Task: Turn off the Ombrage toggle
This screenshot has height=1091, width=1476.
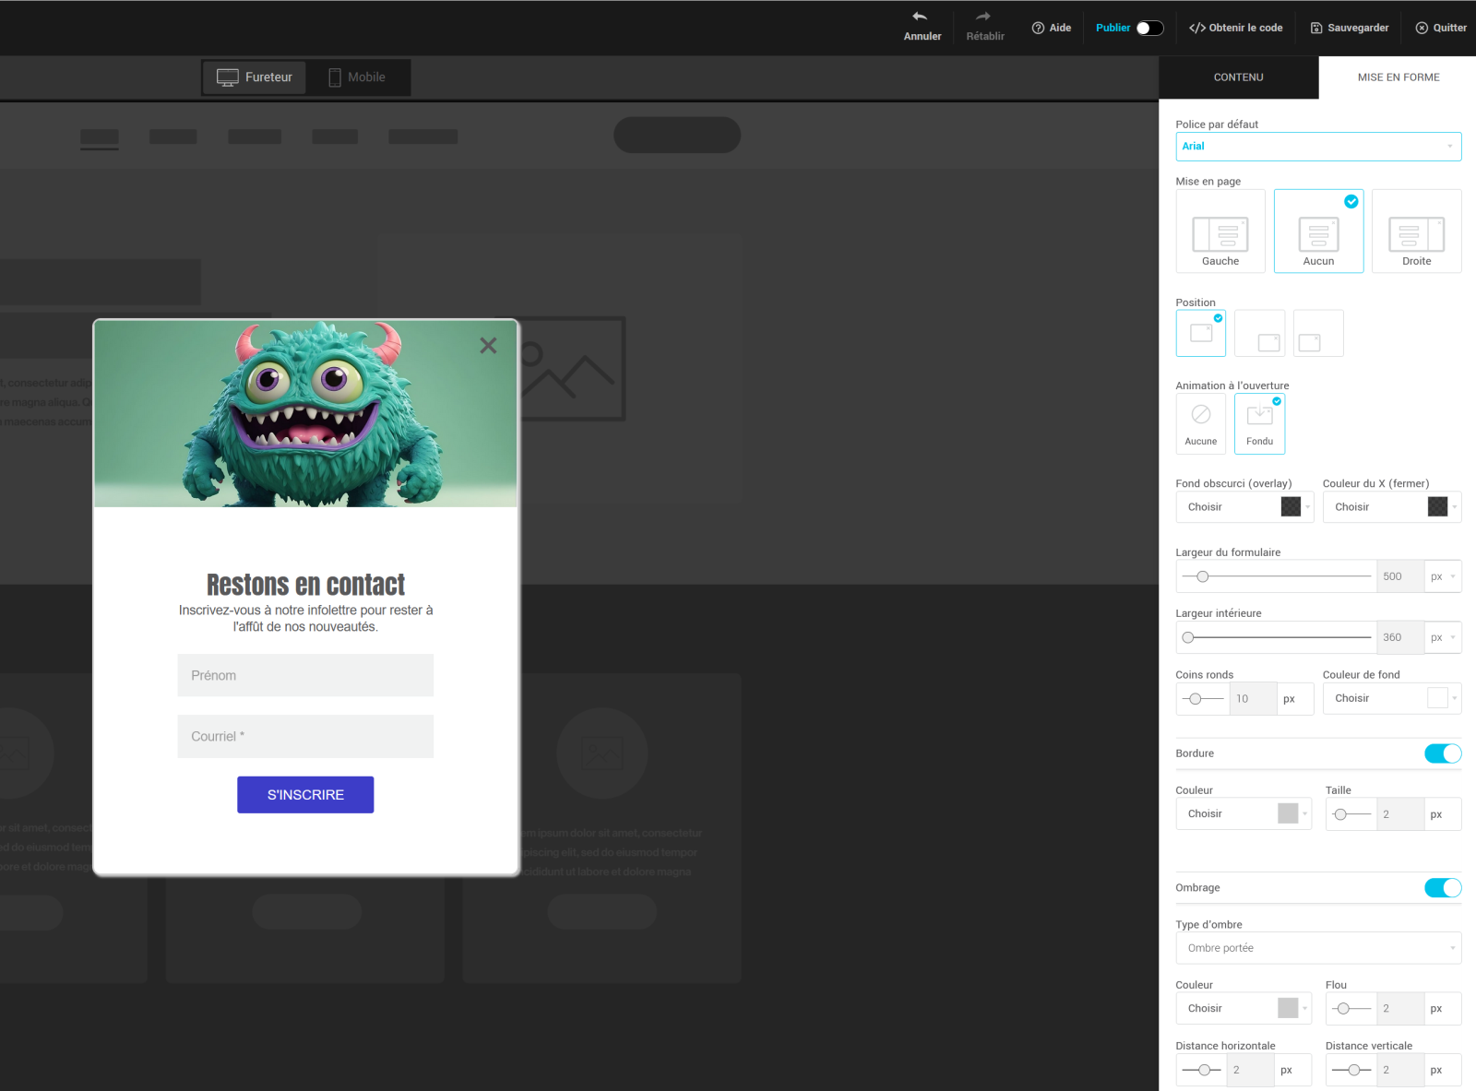Action: (x=1442, y=888)
